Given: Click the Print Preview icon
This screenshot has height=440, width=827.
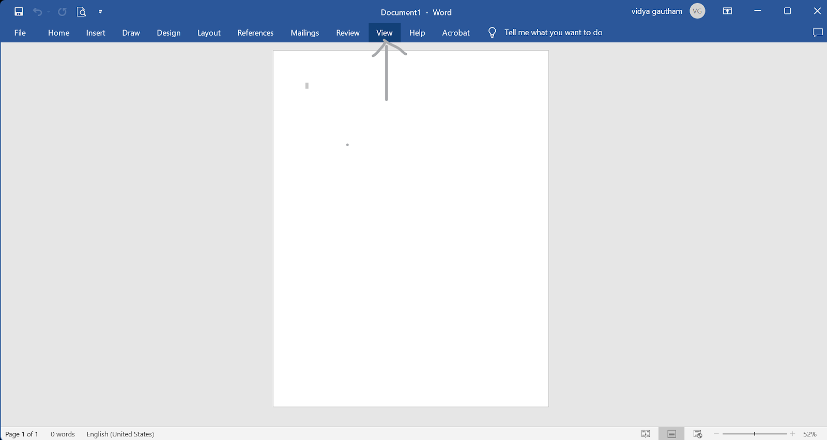Looking at the screenshot, I should tap(81, 11).
